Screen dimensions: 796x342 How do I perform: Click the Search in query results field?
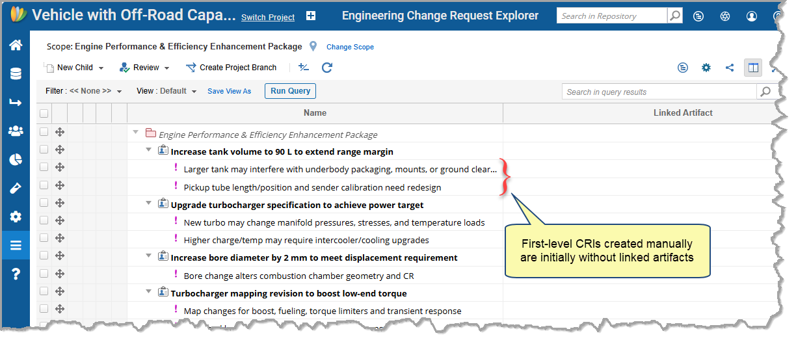[x=659, y=92]
